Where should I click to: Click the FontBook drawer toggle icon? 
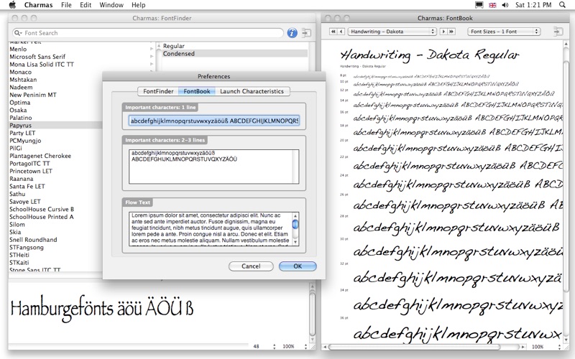(558, 32)
